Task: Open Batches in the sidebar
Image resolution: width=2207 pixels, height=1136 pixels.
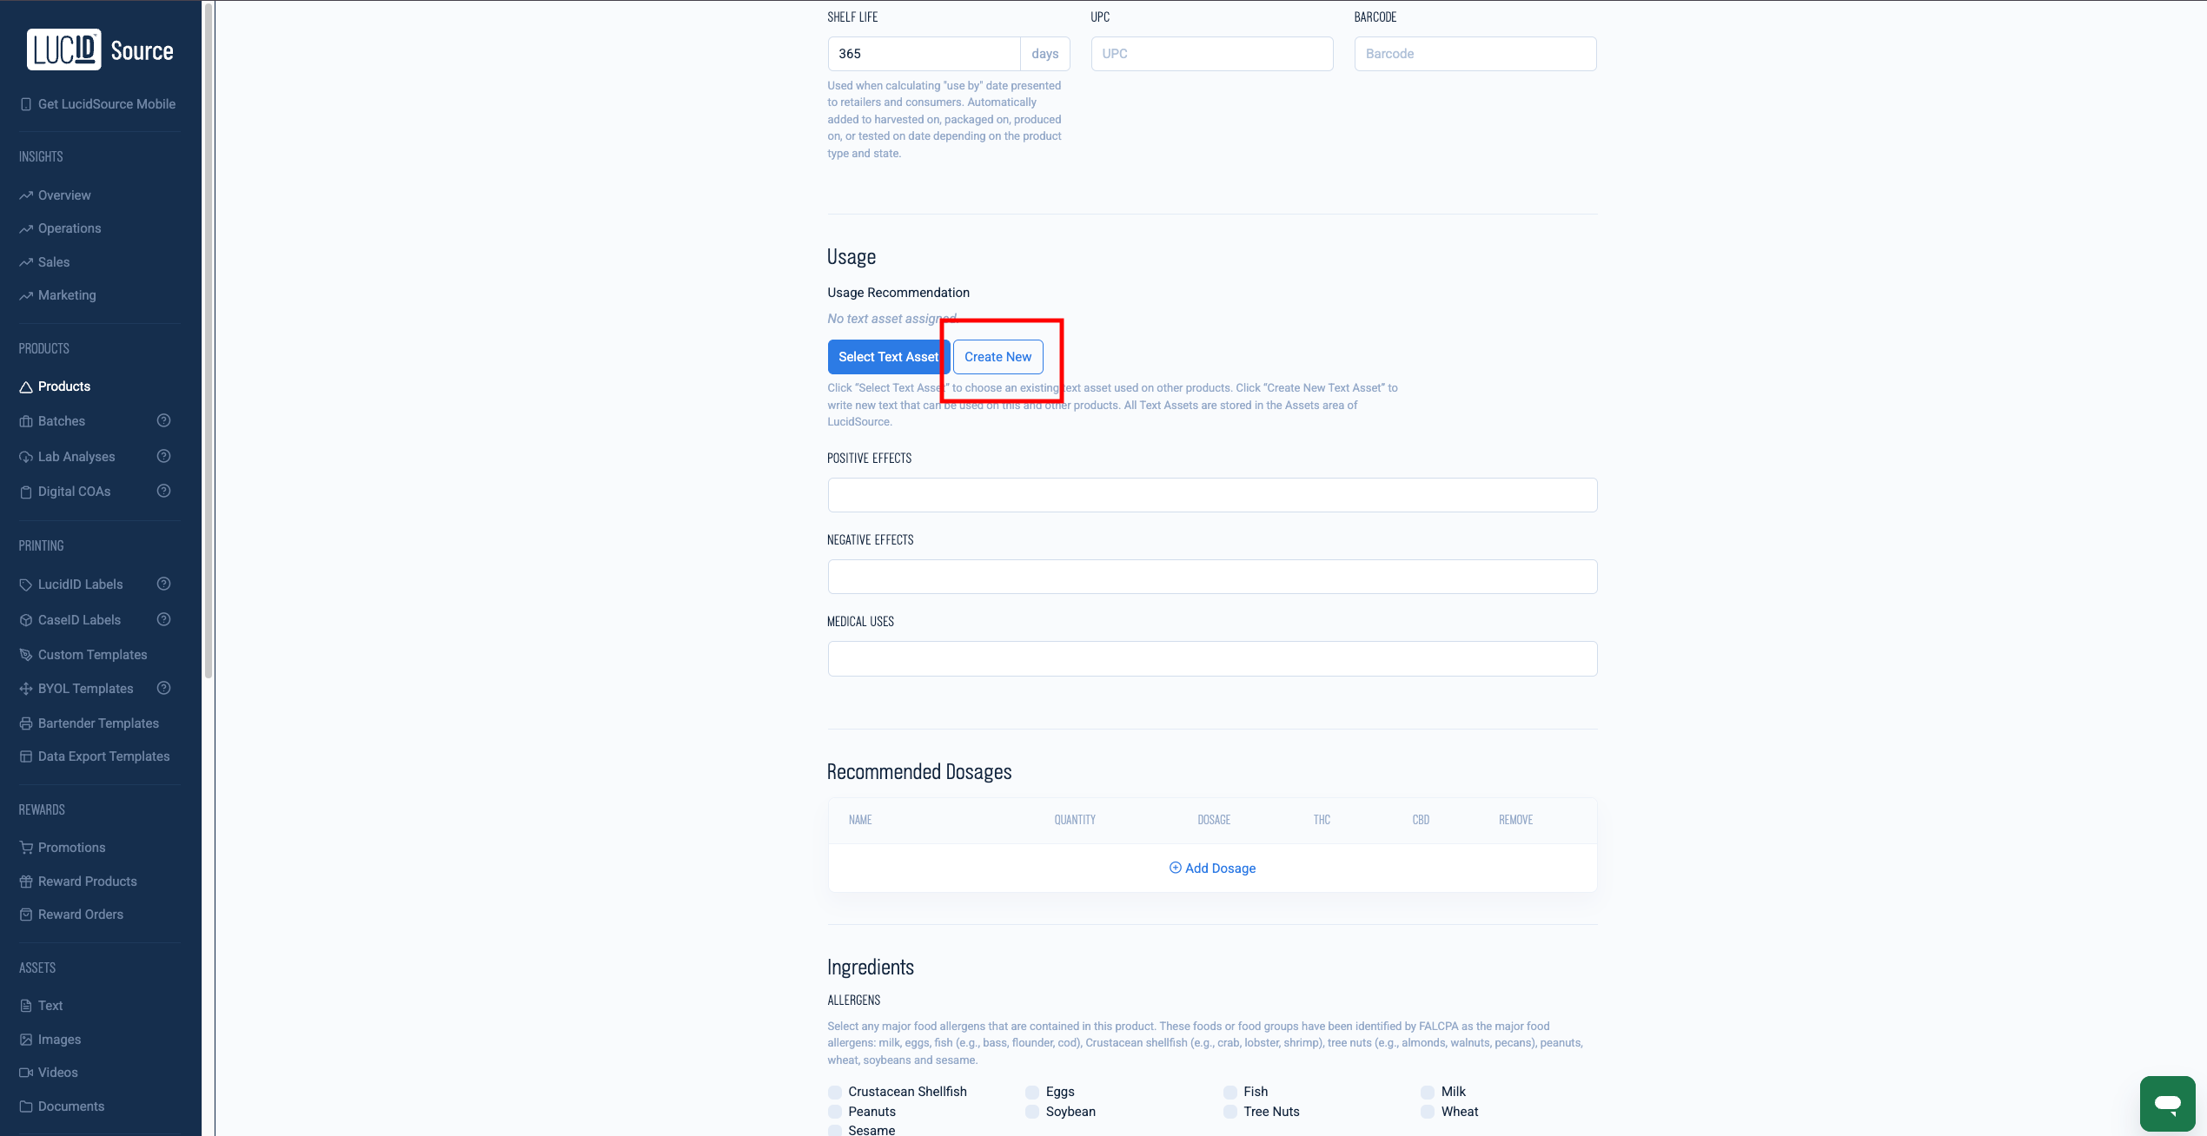Action: 62,421
